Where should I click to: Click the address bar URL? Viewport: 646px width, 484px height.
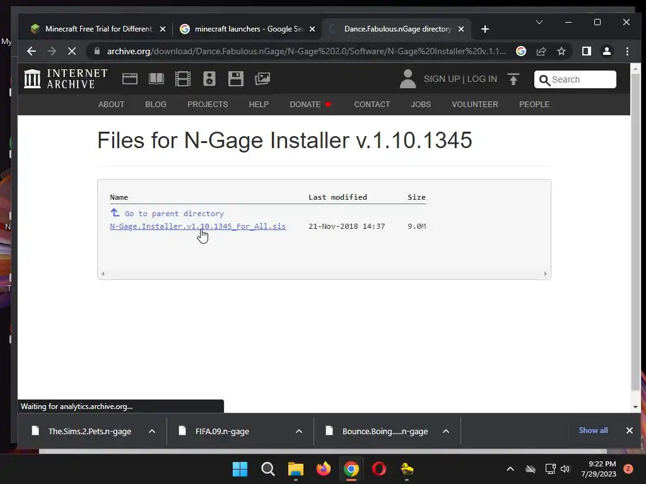coord(306,51)
